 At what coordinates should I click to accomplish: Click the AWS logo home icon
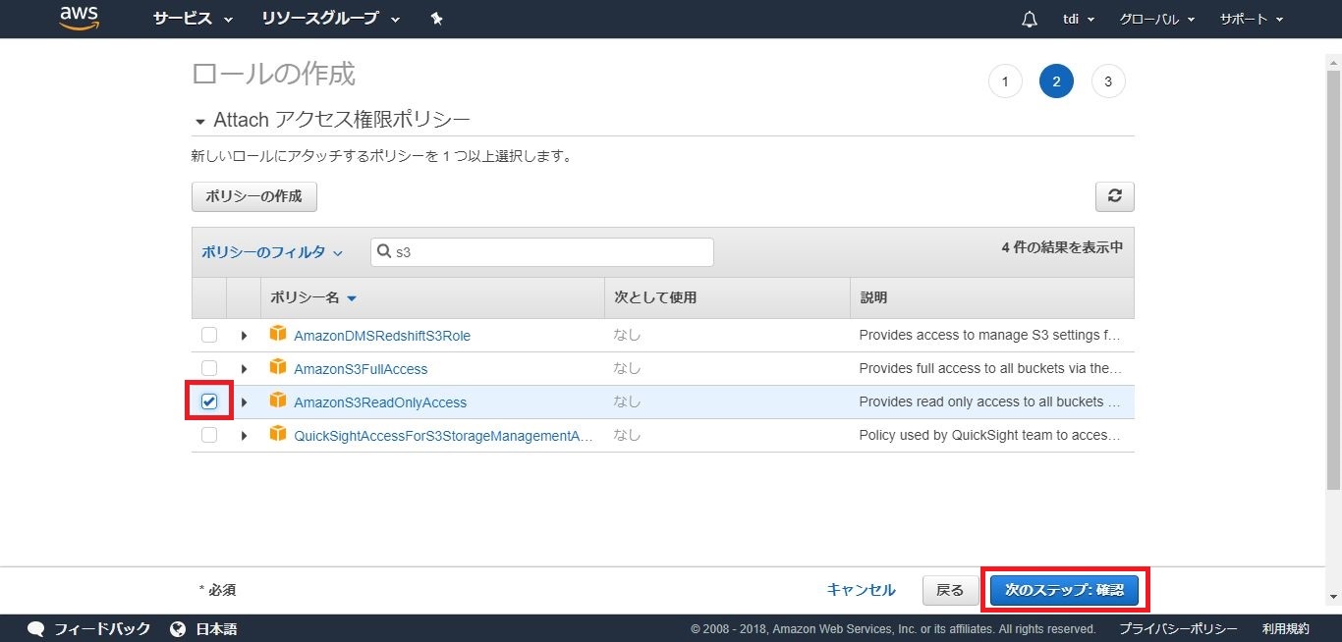pyautogui.click(x=80, y=19)
